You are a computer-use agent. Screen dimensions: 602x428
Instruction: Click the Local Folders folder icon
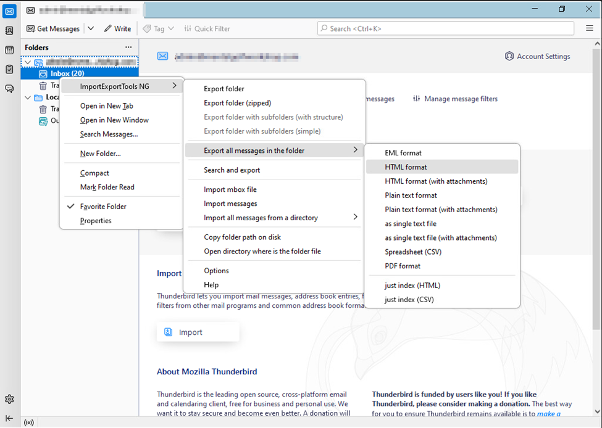[x=38, y=97]
